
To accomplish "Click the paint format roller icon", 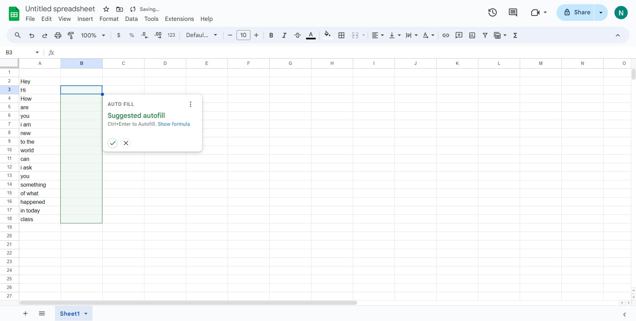I will click(x=71, y=35).
